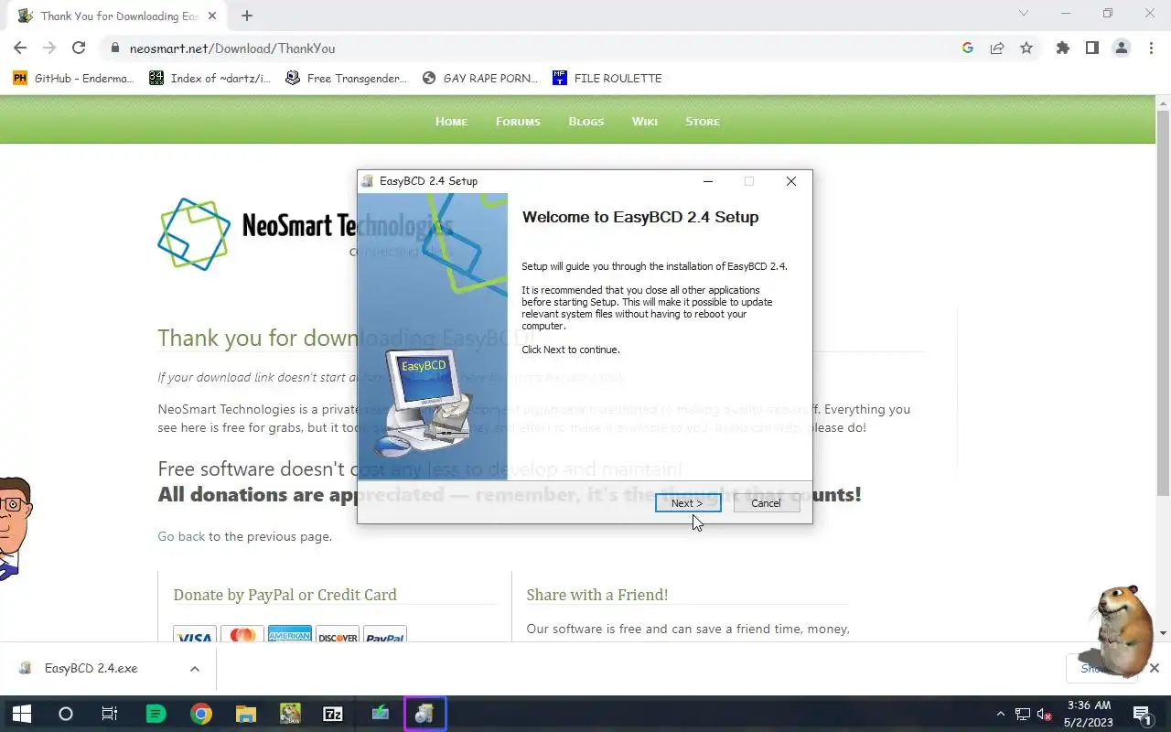Open the Blogs nav item
The height and width of the screenshot is (732, 1171).
pos(586,122)
